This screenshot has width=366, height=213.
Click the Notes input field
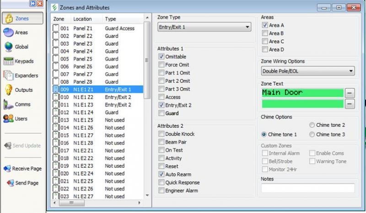[x=307, y=188]
